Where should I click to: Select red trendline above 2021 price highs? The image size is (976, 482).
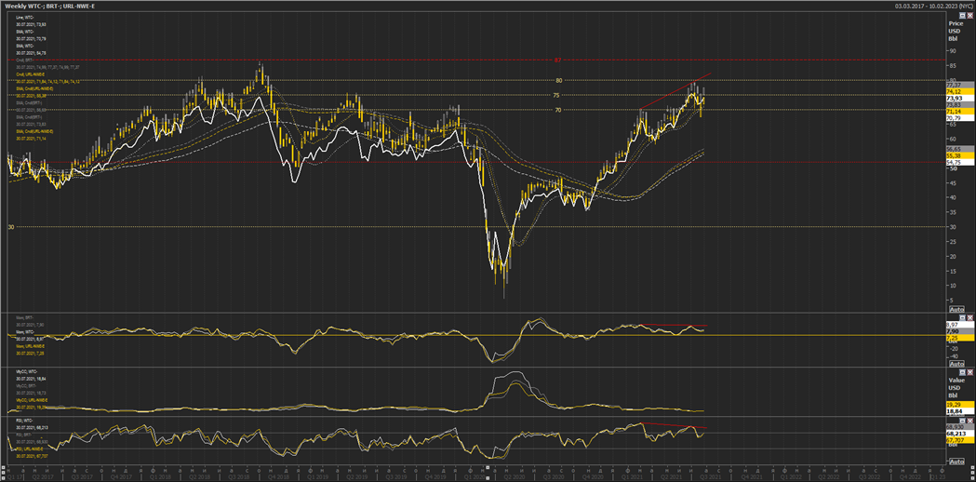point(675,91)
